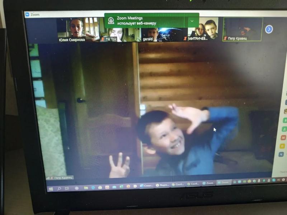Open the Edge browser taskbar icon
The width and height of the screenshot is (287, 215).
[x=93, y=187]
